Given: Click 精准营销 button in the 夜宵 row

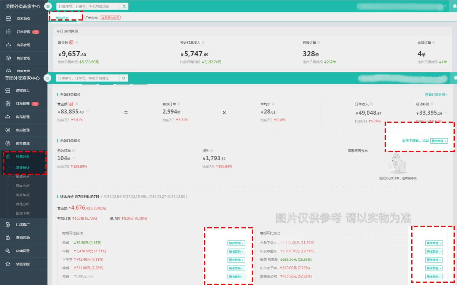Looking at the screenshot, I should click(236, 277).
